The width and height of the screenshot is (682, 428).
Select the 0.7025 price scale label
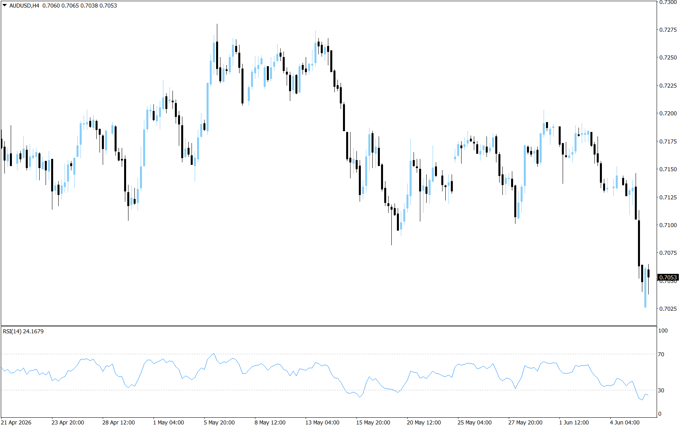(x=668, y=309)
